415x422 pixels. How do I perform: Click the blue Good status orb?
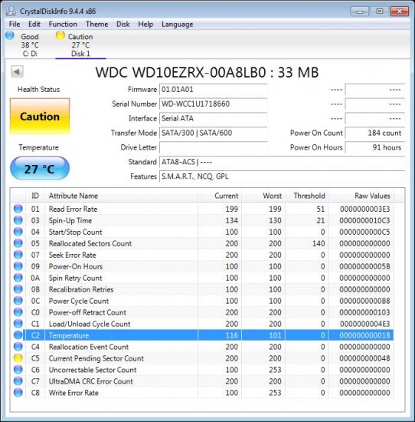10,35
